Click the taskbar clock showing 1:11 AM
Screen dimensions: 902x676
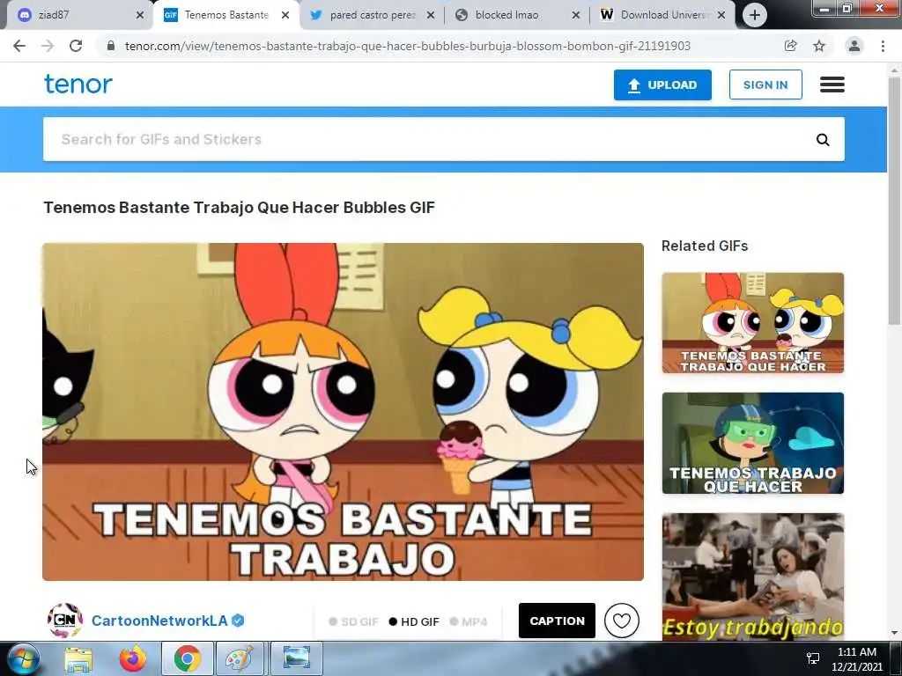(856, 658)
